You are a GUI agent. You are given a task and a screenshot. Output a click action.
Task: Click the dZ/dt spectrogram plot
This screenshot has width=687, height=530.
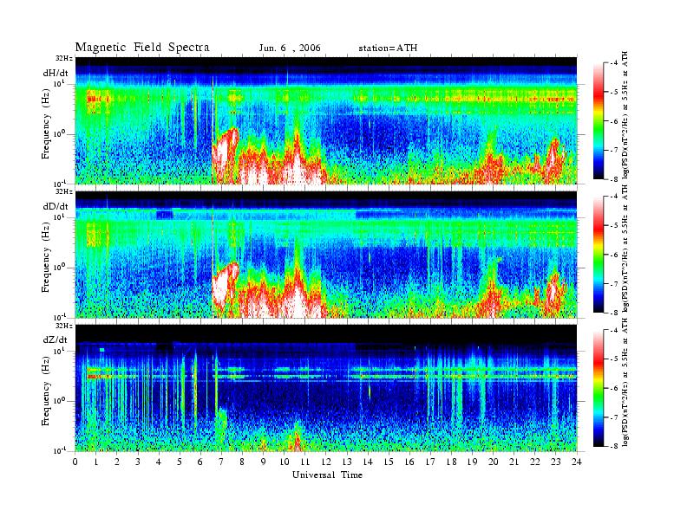(326, 388)
